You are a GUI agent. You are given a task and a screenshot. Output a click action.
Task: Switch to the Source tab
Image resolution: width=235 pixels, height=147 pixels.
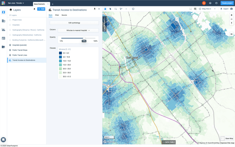[x=64, y=15]
